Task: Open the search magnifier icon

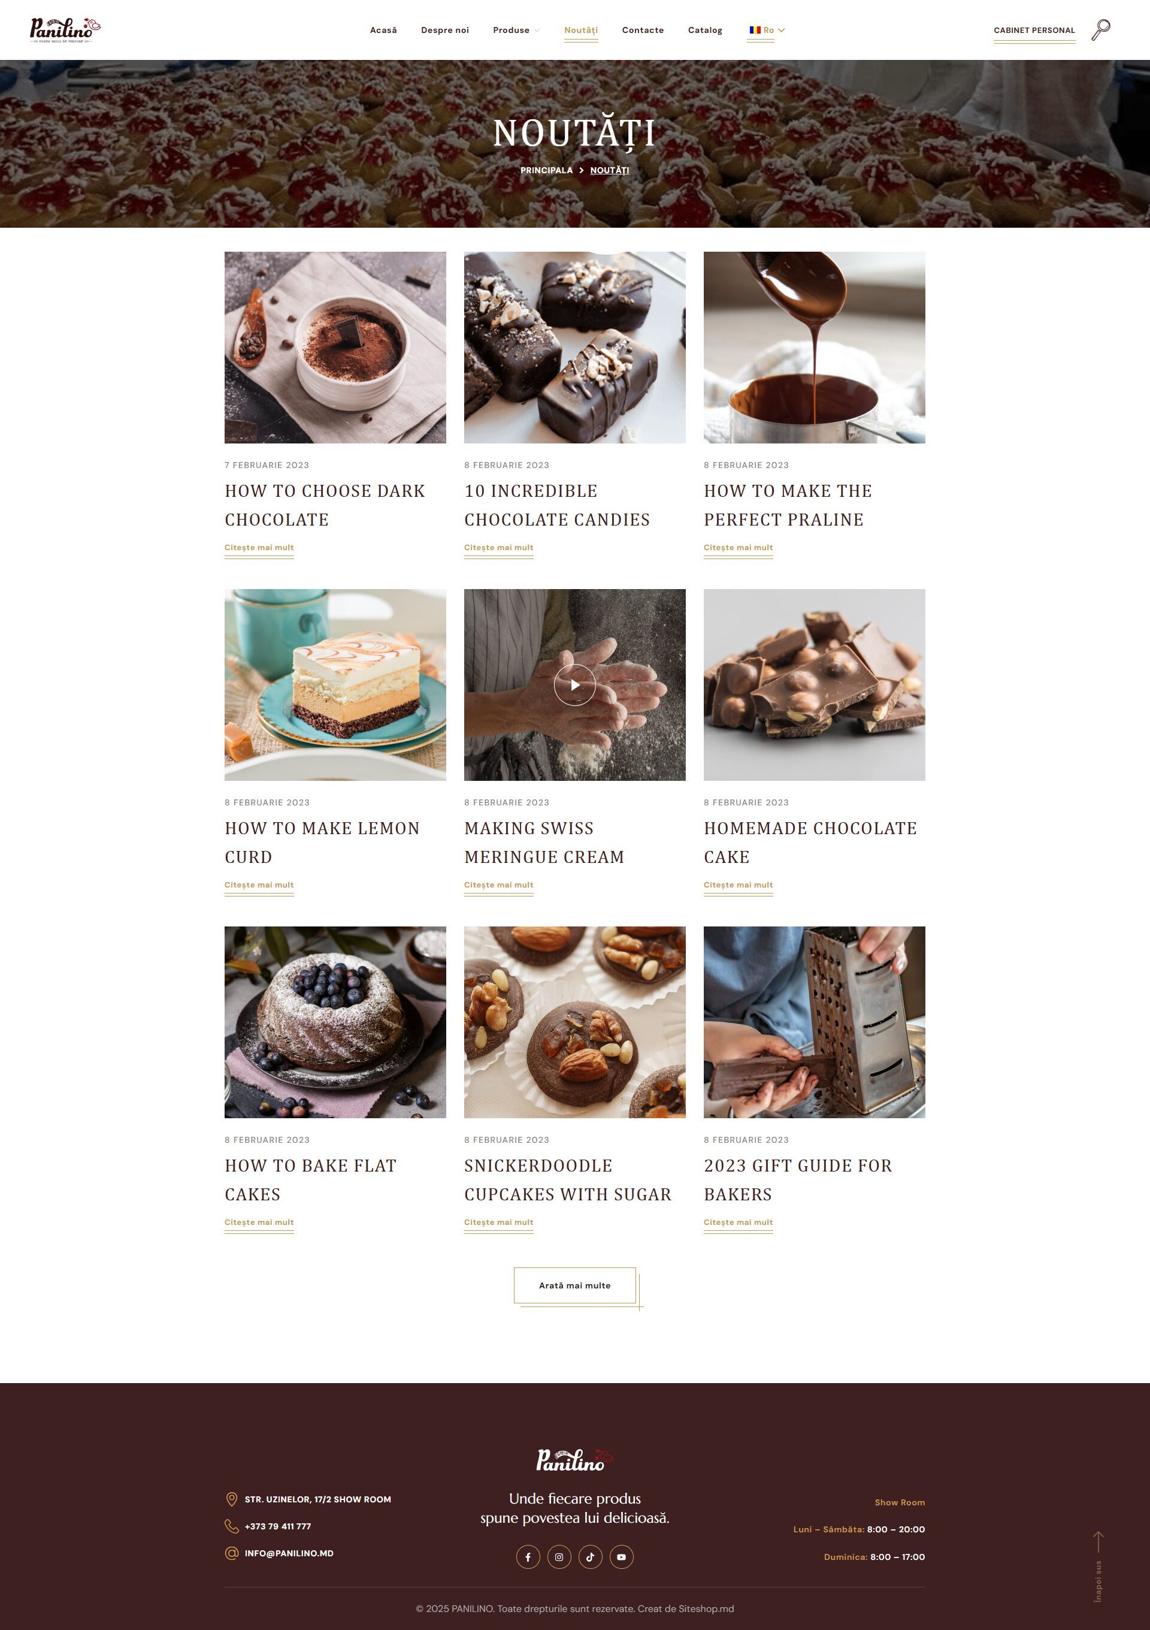Action: (x=1100, y=30)
